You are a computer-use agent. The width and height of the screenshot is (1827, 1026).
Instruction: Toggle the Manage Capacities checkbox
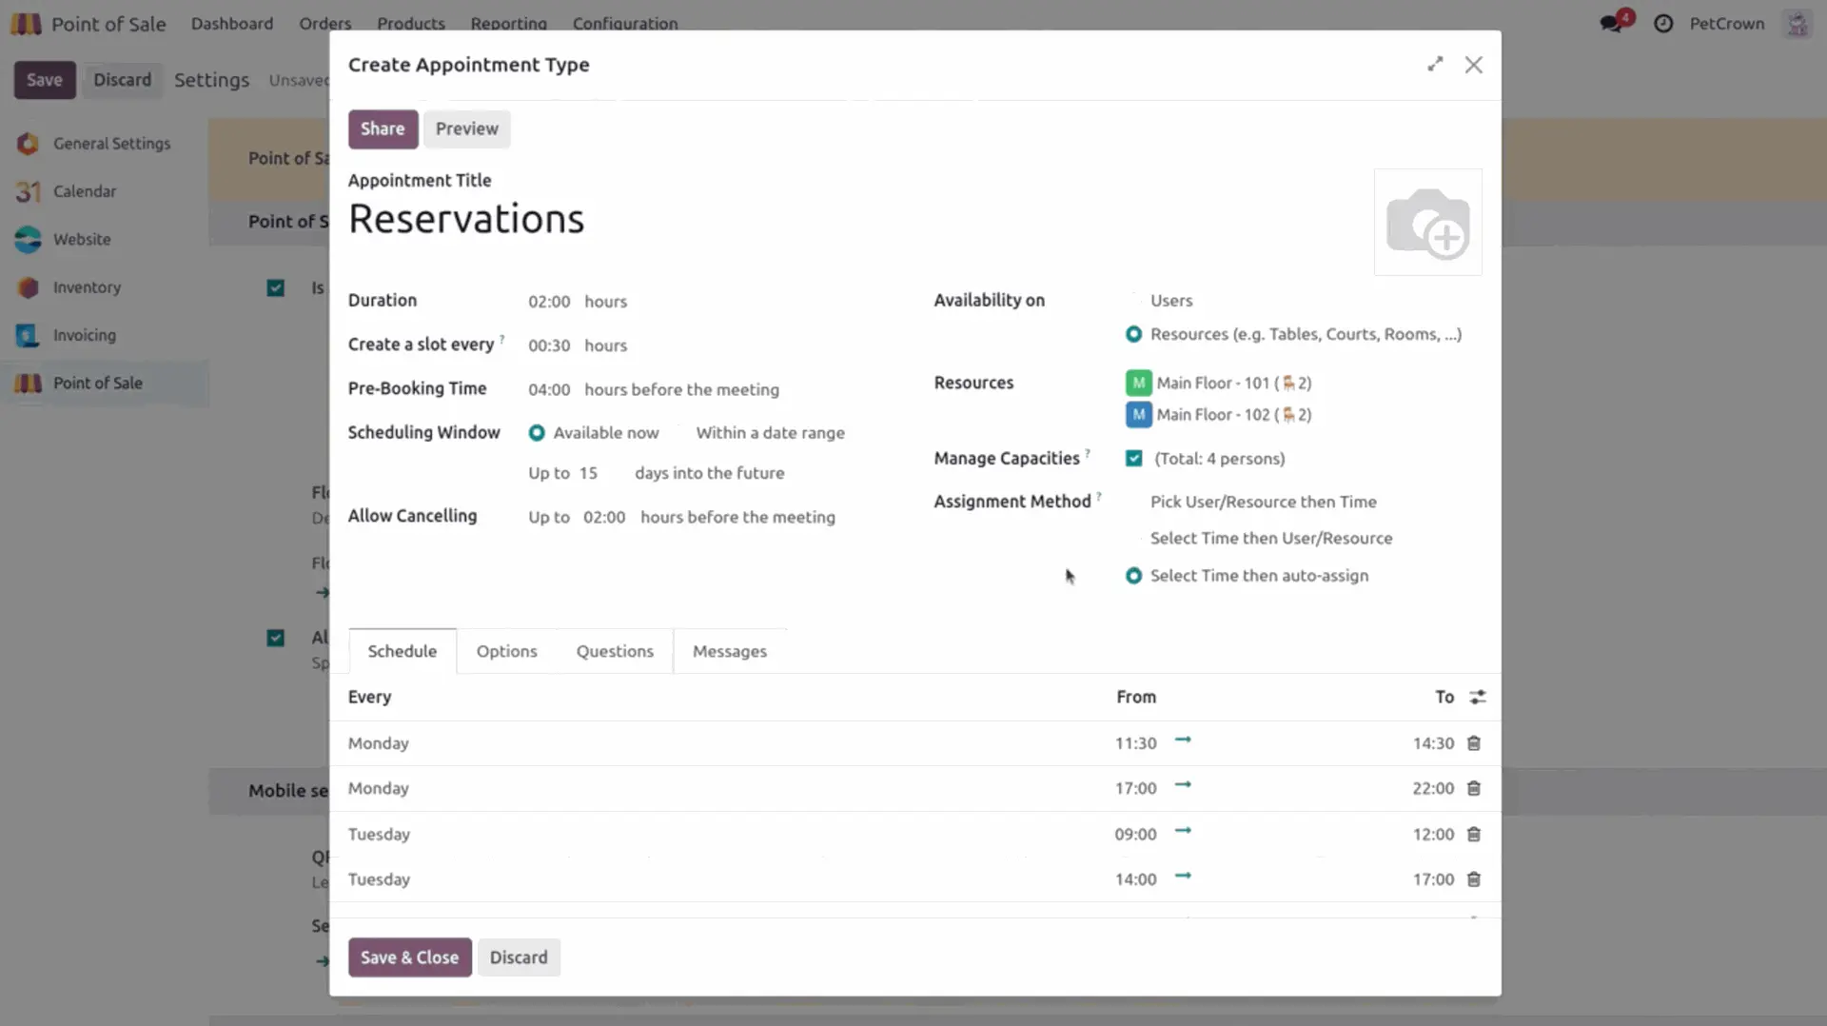pos(1133,459)
